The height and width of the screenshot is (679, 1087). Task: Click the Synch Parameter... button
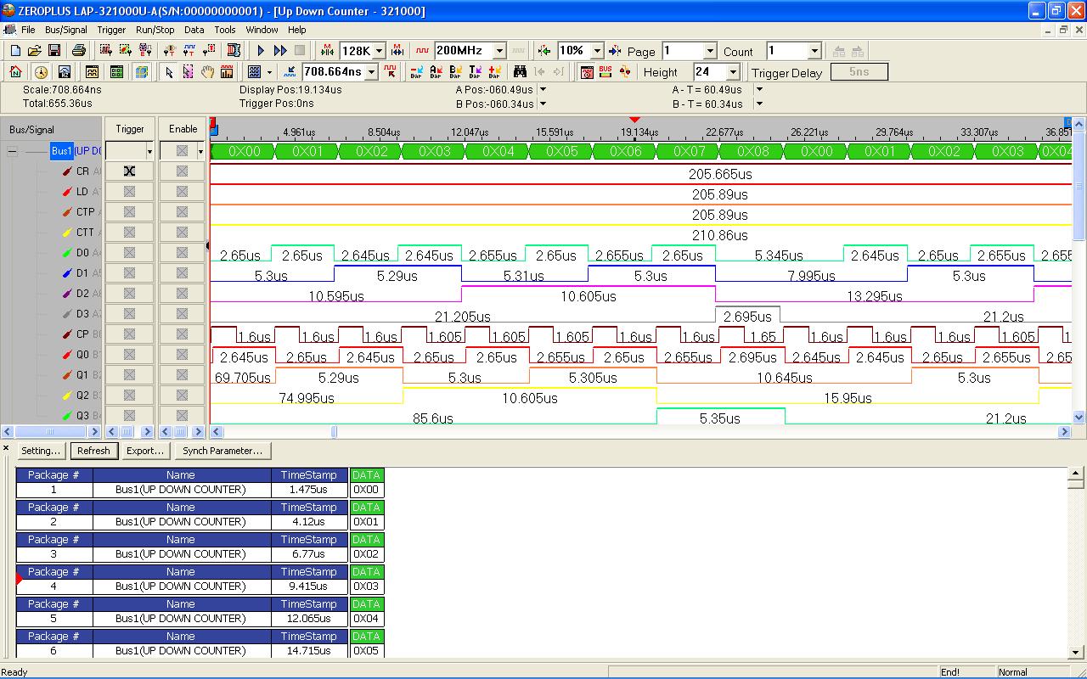(x=222, y=451)
